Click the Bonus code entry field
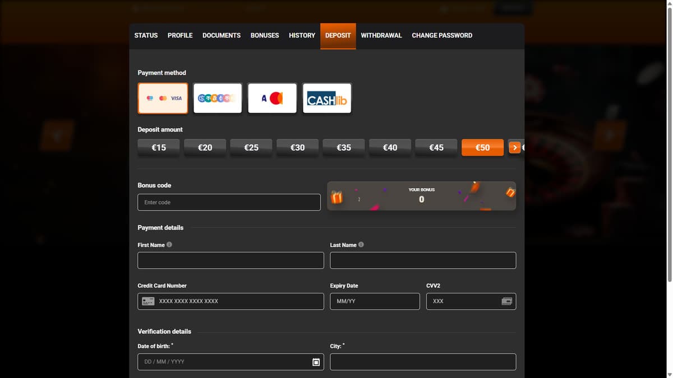The height and width of the screenshot is (378, 673). click(x=229, y=202)
